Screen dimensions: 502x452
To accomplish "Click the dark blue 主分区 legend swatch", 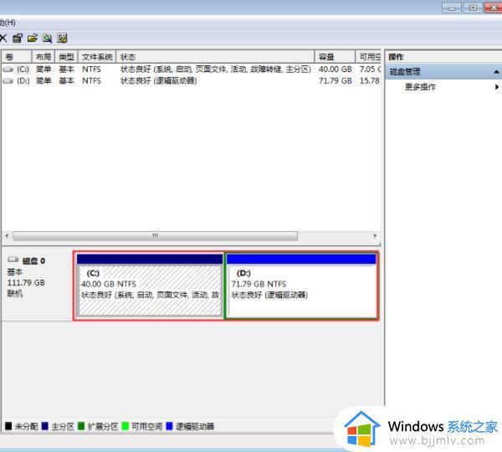I will pos(45,426).
